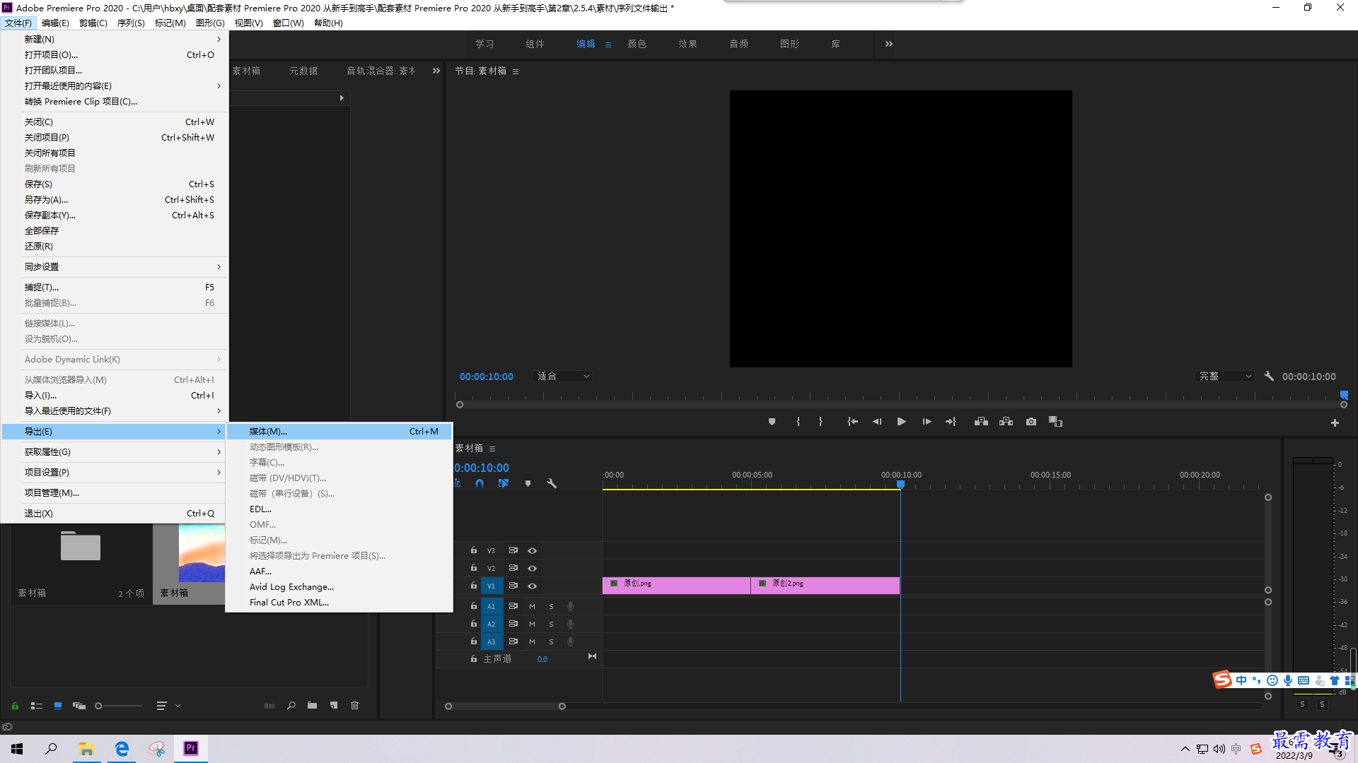Open 素材箱 bin folder thumbnail

click(x=80, y=546)
